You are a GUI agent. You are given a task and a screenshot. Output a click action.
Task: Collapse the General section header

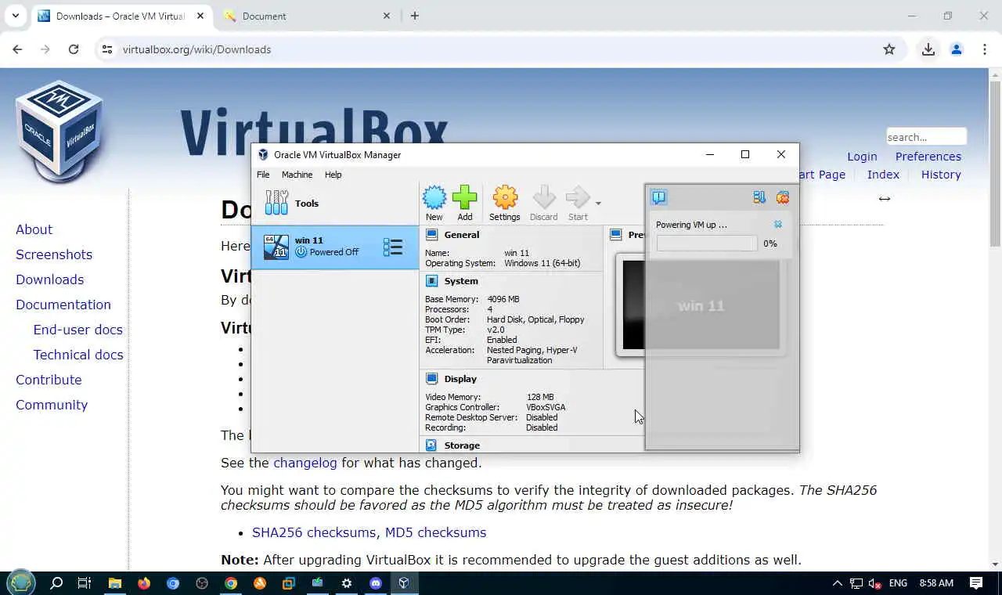pyautogui.click(x=462, y=234)
